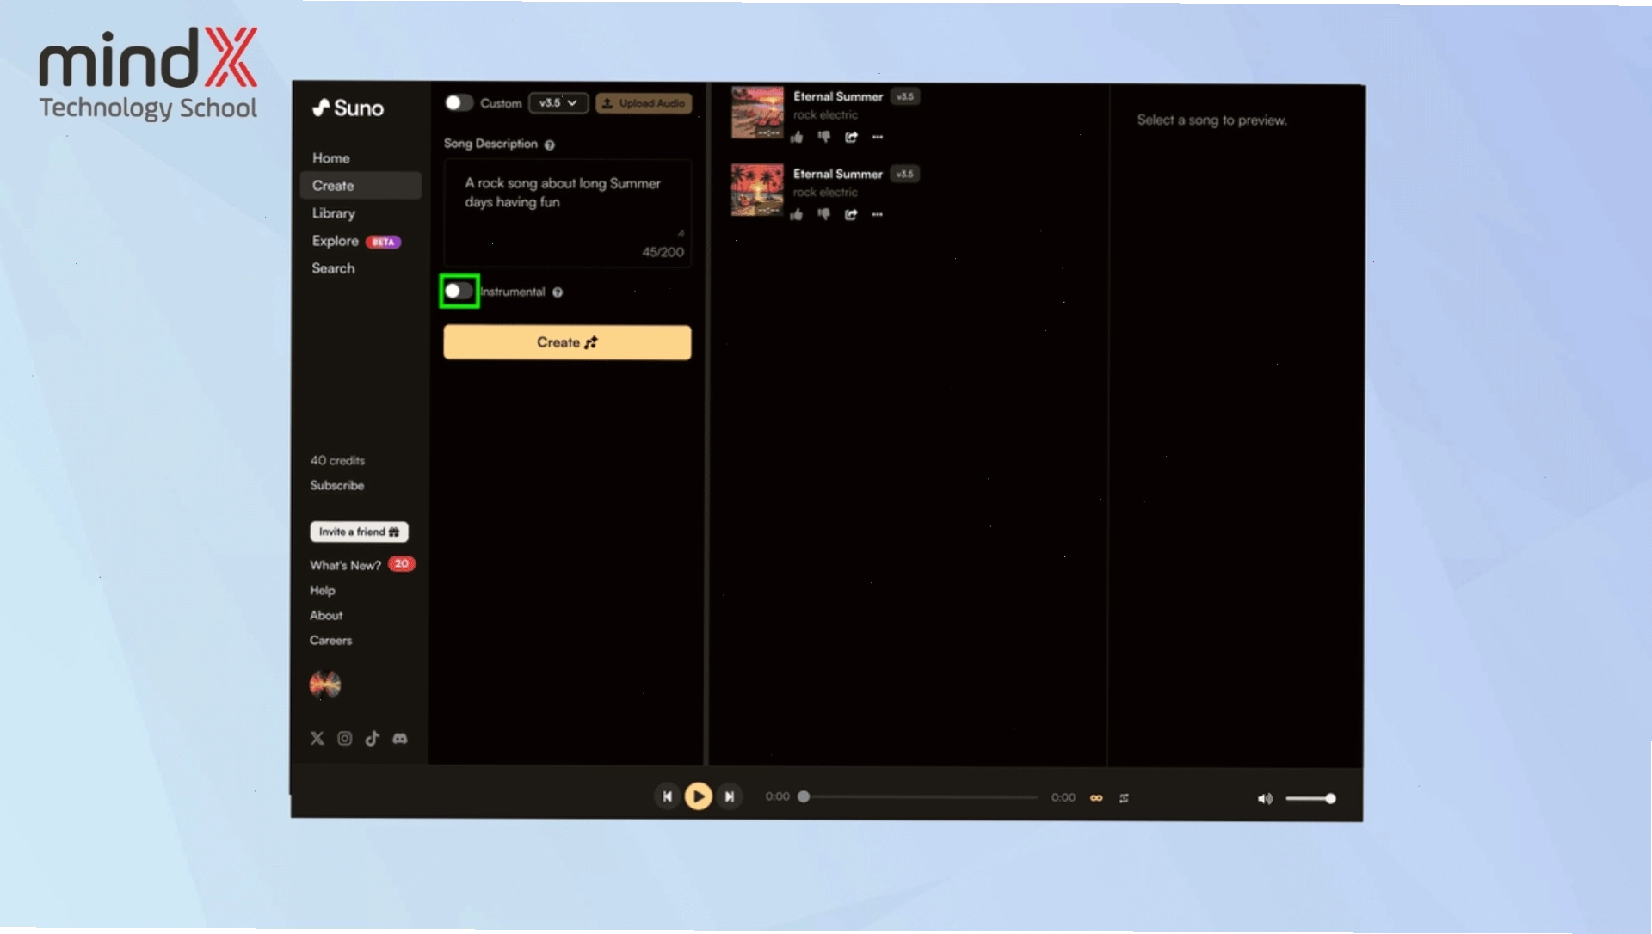Click the Subscribe link
The width and height of the screenshot is (1652, 934).
[x=337, y=486]
